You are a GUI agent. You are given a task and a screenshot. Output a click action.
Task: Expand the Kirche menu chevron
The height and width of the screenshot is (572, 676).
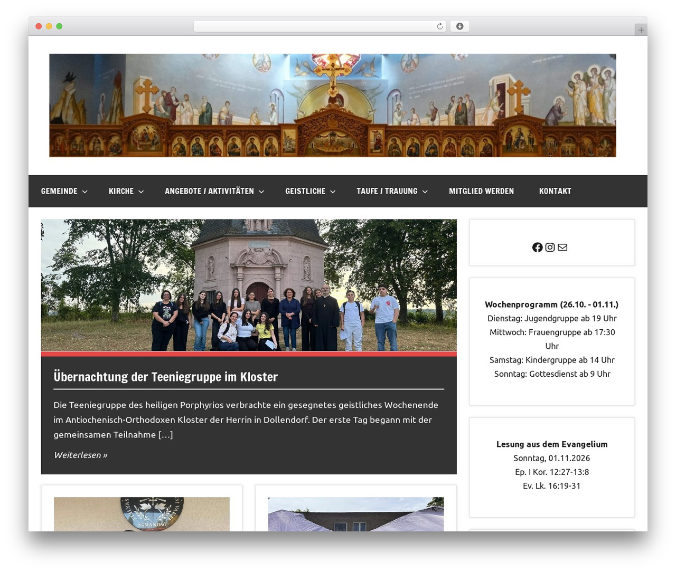141,192
